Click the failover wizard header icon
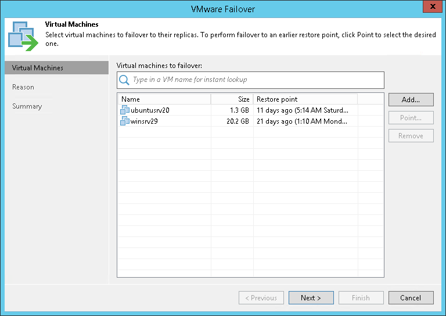Viewport: 446px width, 316px height. click(x=23, y=36)
